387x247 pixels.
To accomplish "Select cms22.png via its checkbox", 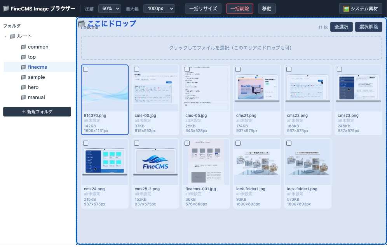I will click(x=289, y=70).
